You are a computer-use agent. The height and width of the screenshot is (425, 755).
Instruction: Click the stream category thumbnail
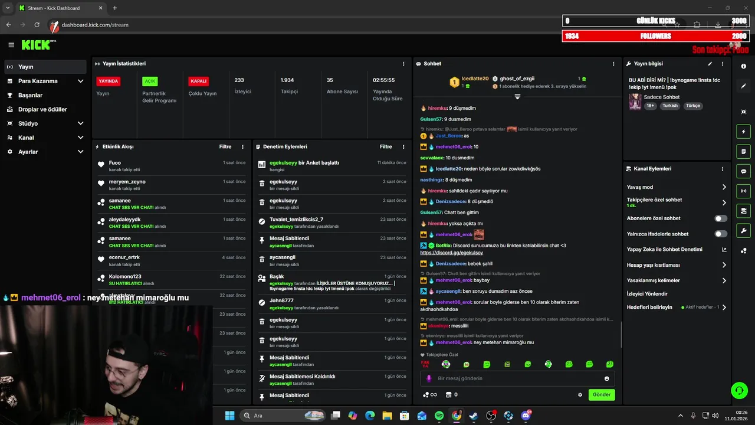(x=635, y=101)
